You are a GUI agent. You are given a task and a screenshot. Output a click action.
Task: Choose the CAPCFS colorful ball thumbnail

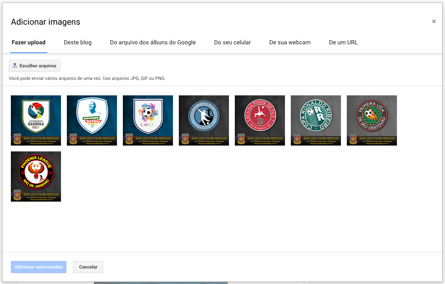148,120
